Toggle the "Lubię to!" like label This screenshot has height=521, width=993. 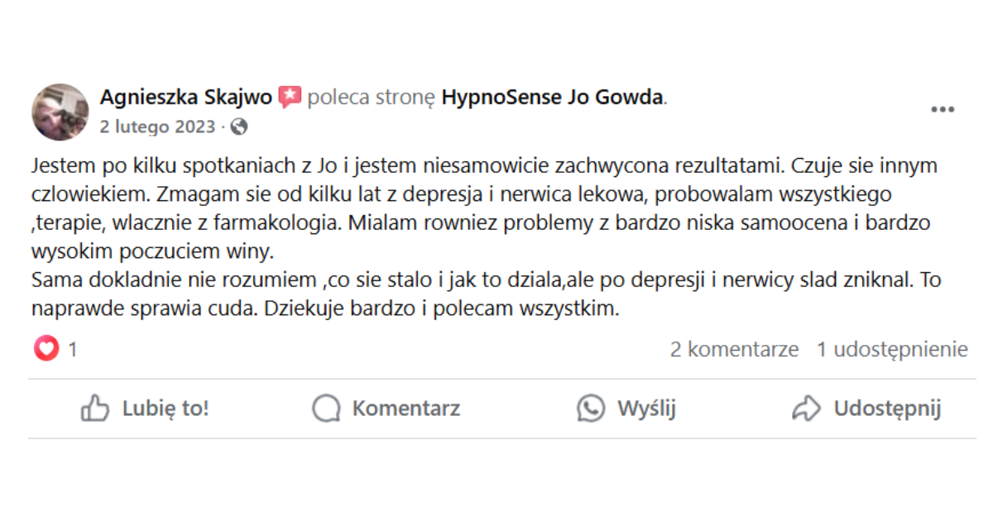tap(165, 409)
